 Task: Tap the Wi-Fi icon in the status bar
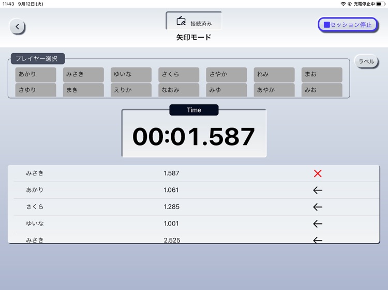pyautogui.click(x=343, y=4)
